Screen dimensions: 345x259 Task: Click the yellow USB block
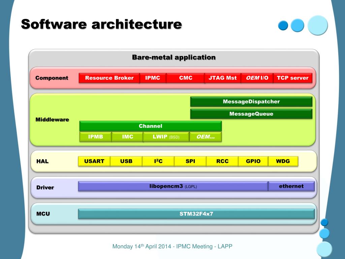coord(126,161)
